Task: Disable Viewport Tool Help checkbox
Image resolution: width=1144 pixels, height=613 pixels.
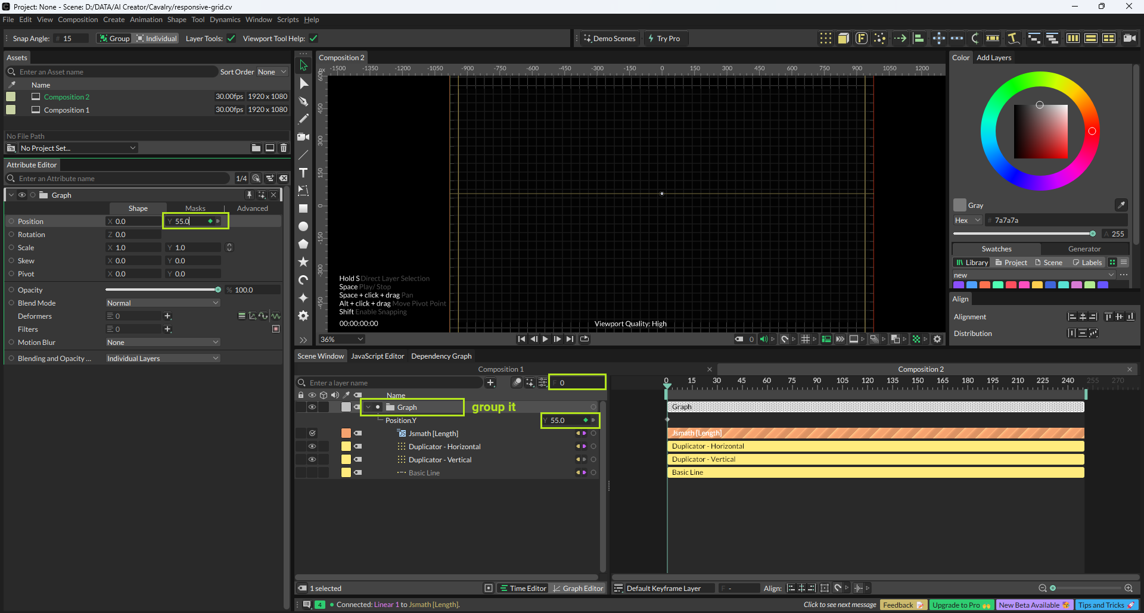Action: click(x=313, y=39)
